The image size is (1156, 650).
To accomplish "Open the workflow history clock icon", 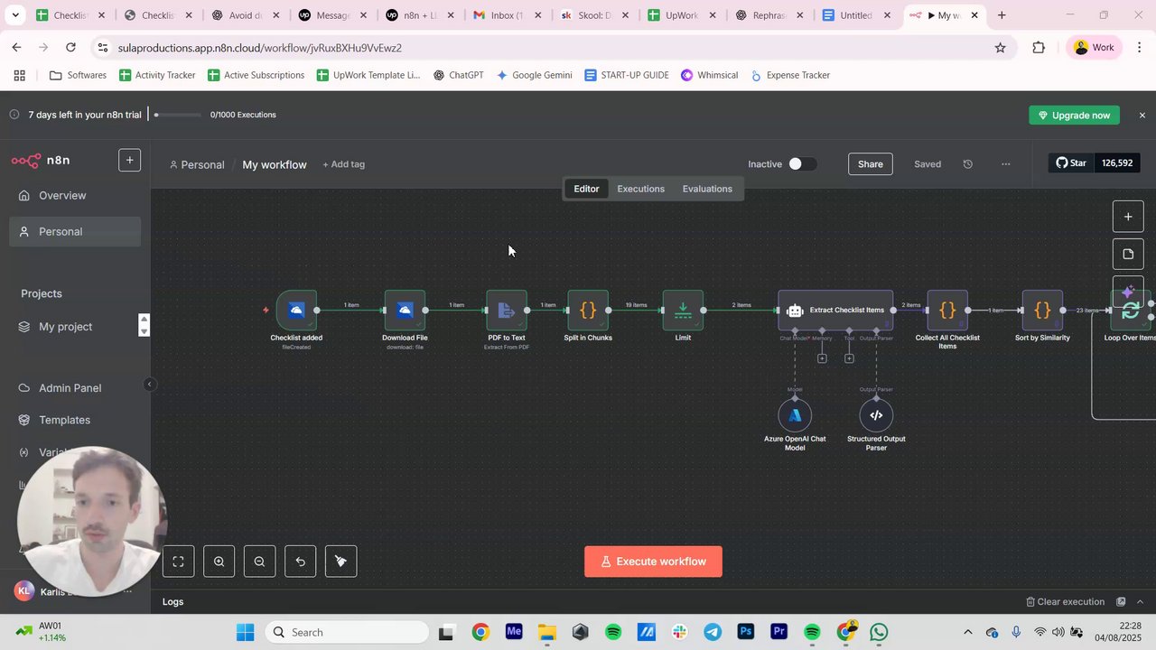I will tap(968, 164).
